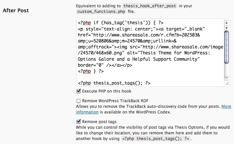This screenshot has height=144, width=234.
Task: Click the scrollbar down arrow in code box
Action: (x=226, y=28)
